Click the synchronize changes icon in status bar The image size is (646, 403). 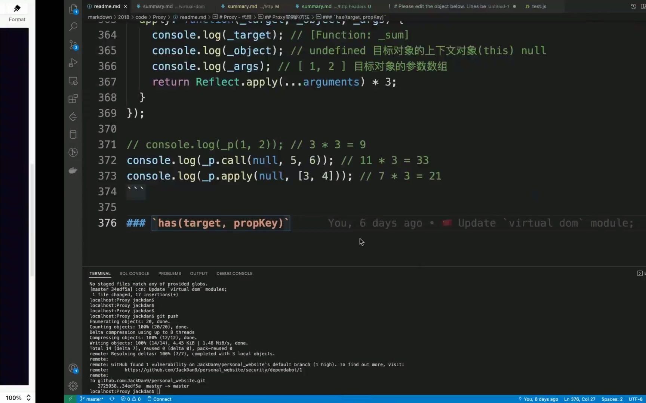coord(112,399)
